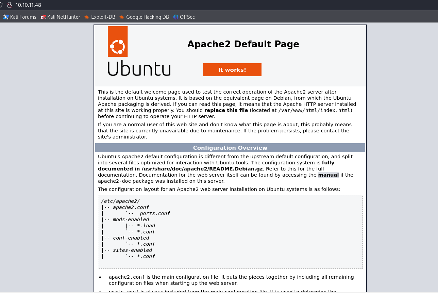
Task: Click the Ubuntu wordmark text
Action: pos(139,68)
